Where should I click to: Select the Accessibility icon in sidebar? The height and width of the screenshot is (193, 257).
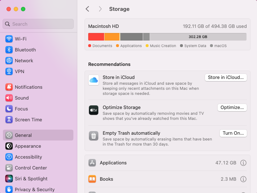(x=9, y=157)
